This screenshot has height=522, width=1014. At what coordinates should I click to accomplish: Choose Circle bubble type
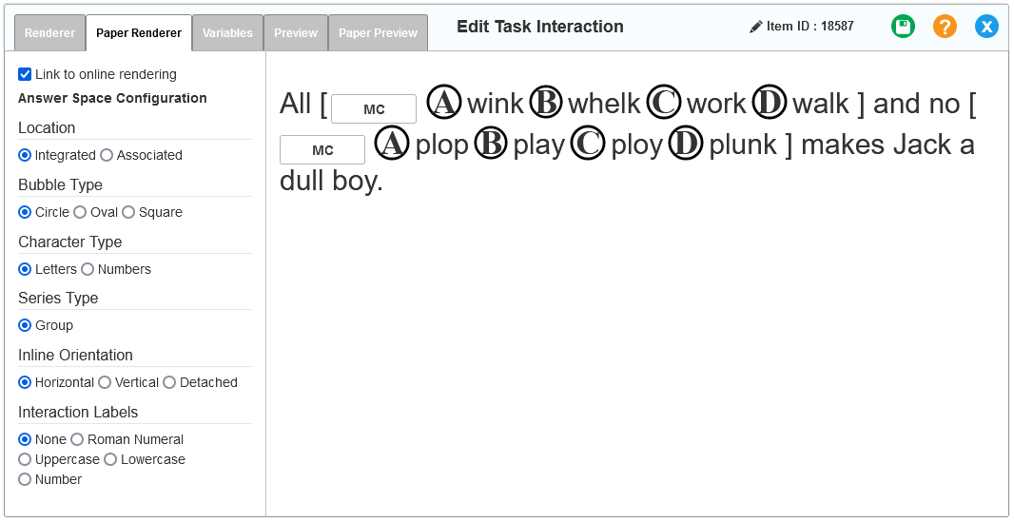click(25, 212)
